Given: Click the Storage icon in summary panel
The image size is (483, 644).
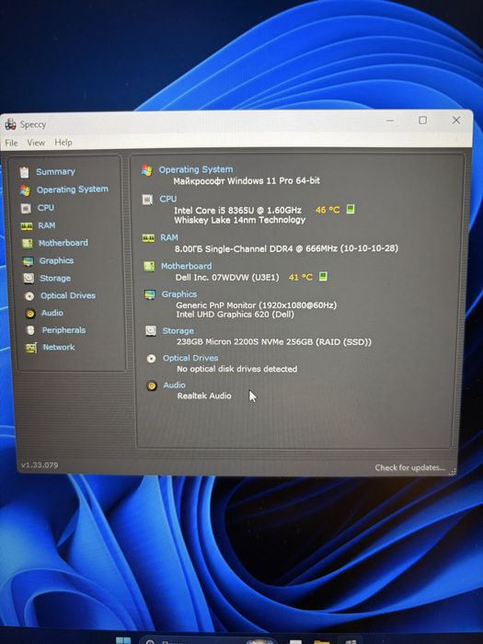Looking at the screenshot, I should click(x=151, y=331).
